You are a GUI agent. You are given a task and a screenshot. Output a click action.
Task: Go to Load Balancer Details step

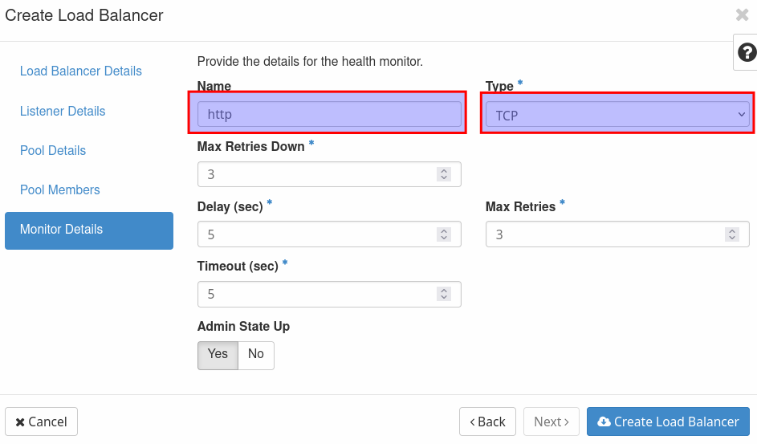[81, 71]
